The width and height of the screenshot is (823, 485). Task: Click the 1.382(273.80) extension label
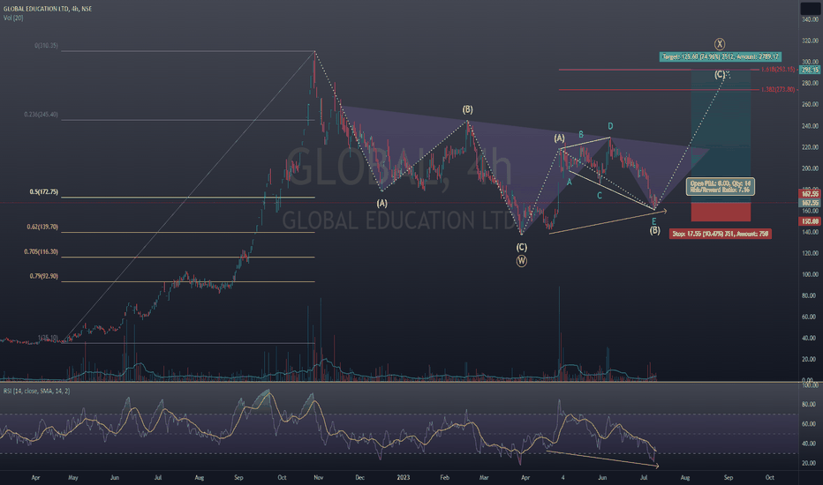click(x=778, y=90)
